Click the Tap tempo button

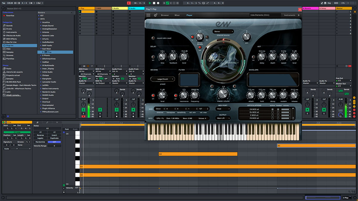coord(3,3)
